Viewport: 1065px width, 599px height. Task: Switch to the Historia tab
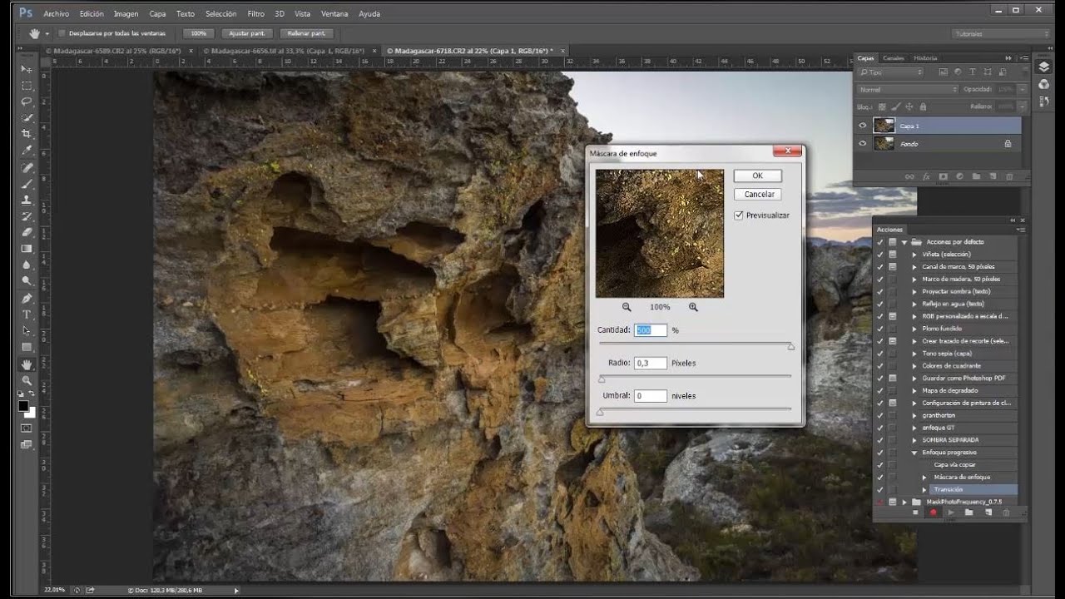[925, 58]
